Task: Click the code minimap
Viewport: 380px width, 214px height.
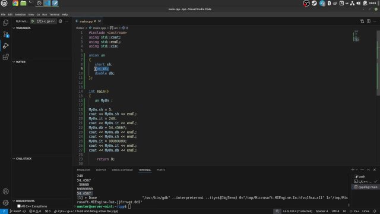Action: click(356, 36)
